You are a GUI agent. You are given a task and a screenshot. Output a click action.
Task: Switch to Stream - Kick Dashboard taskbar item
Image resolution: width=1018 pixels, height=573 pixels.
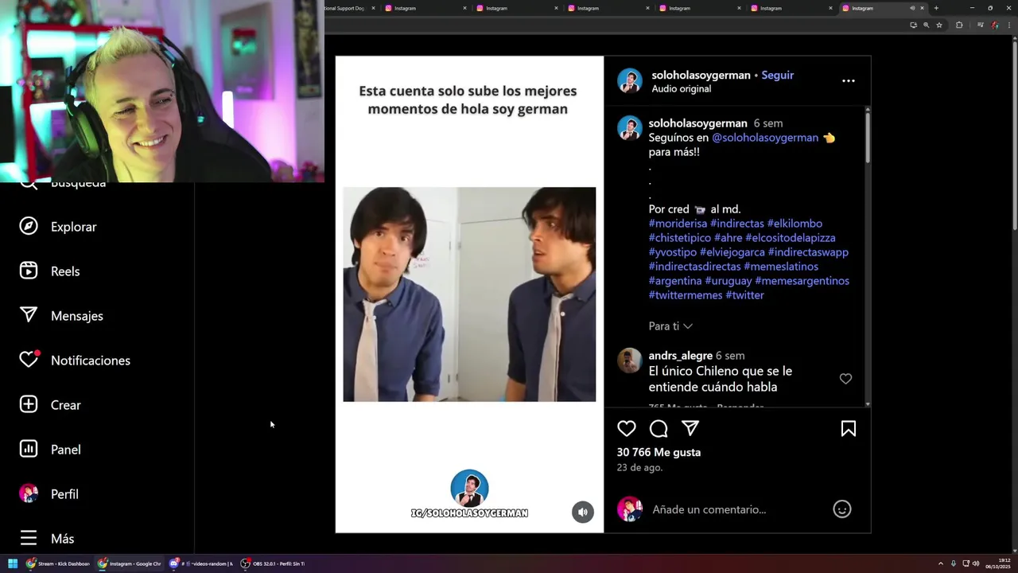coord(58,563)
